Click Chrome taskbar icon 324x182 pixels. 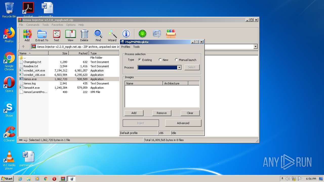46,179
